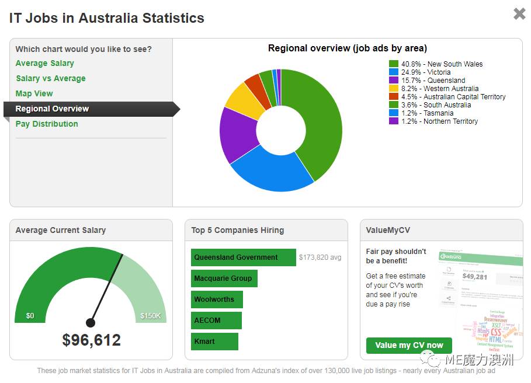Click the Australian Capital Territory legend swatch
This screenshot has height=383, width=531.
[394, 97]
